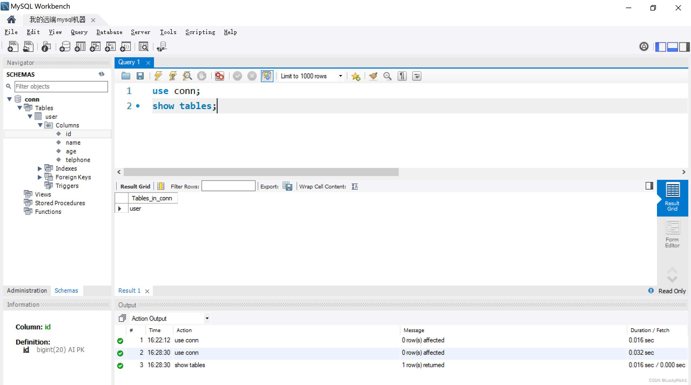Save the script using floppy disk icon
Screen dimensions: 691x385
click(140, 76)
